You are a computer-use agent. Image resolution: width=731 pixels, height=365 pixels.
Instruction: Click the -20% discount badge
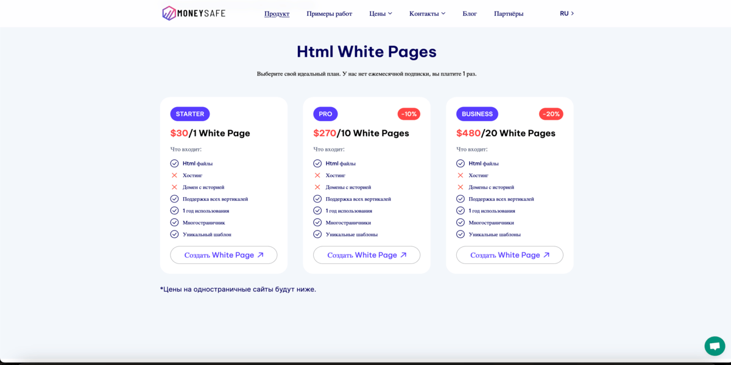point(551,114)
